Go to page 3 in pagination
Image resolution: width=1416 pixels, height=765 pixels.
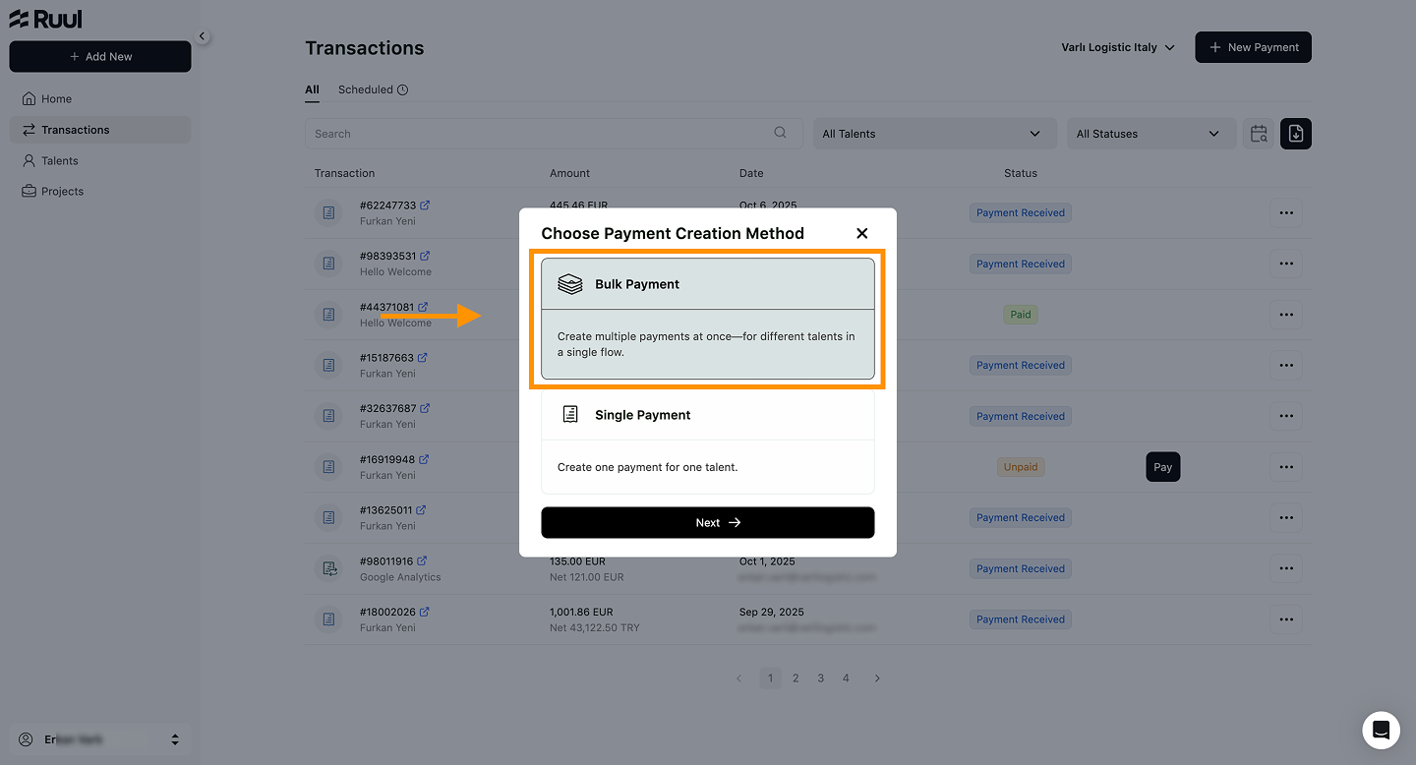(x=820, y=677)
